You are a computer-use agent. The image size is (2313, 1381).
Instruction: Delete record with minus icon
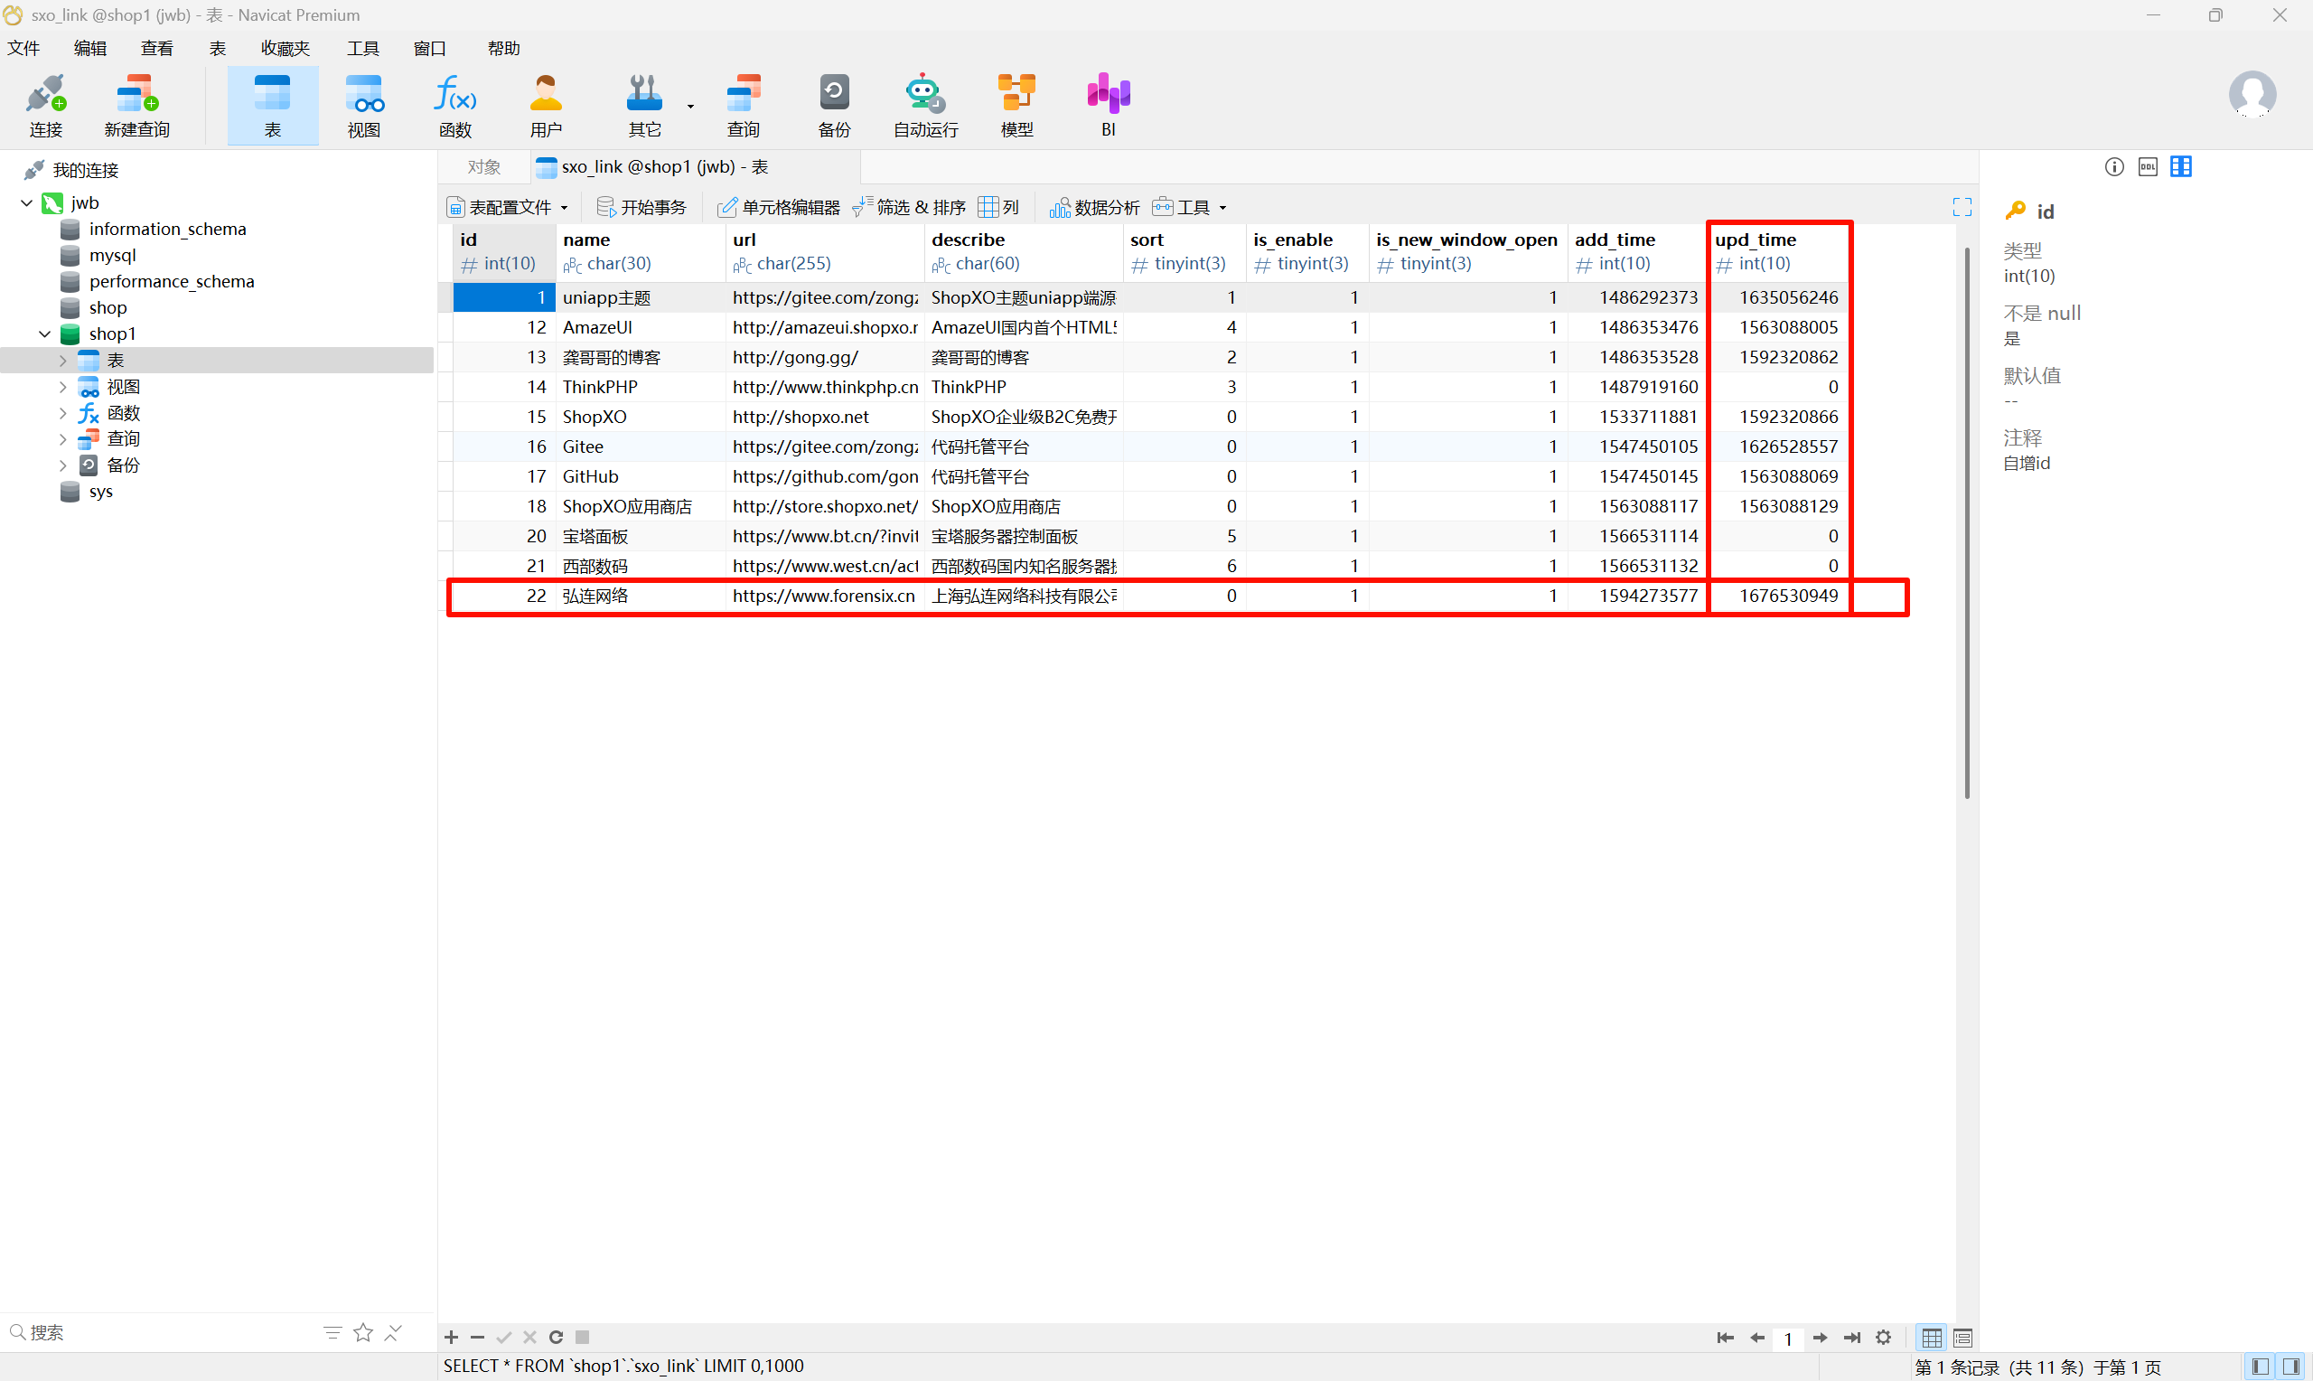click(477, 1338)
